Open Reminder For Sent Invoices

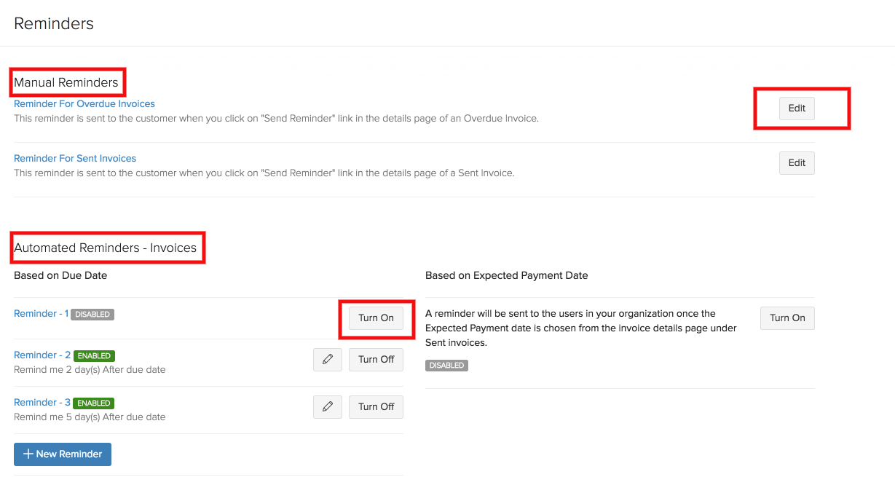75,158
